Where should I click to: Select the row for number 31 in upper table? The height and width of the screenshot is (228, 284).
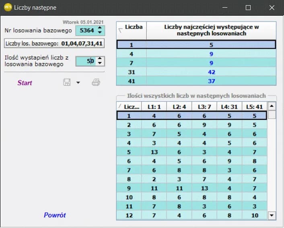point(132,72)
